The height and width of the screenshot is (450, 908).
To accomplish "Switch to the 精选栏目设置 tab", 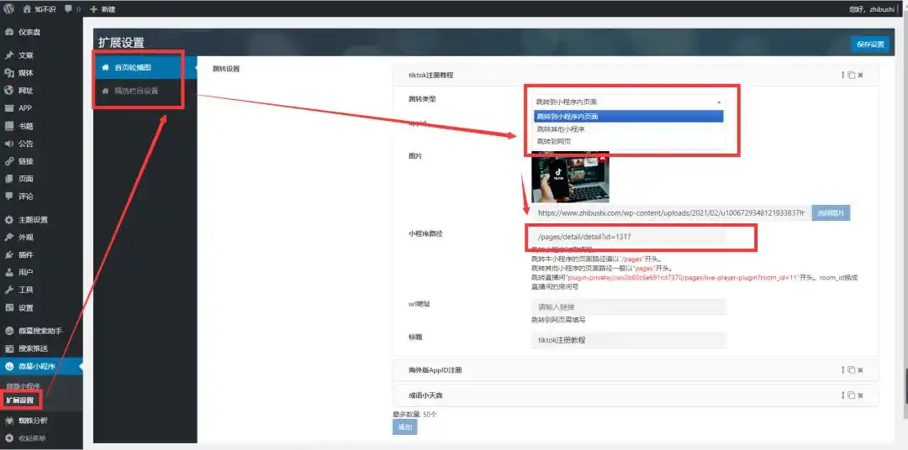I will (x=136, y=91).
